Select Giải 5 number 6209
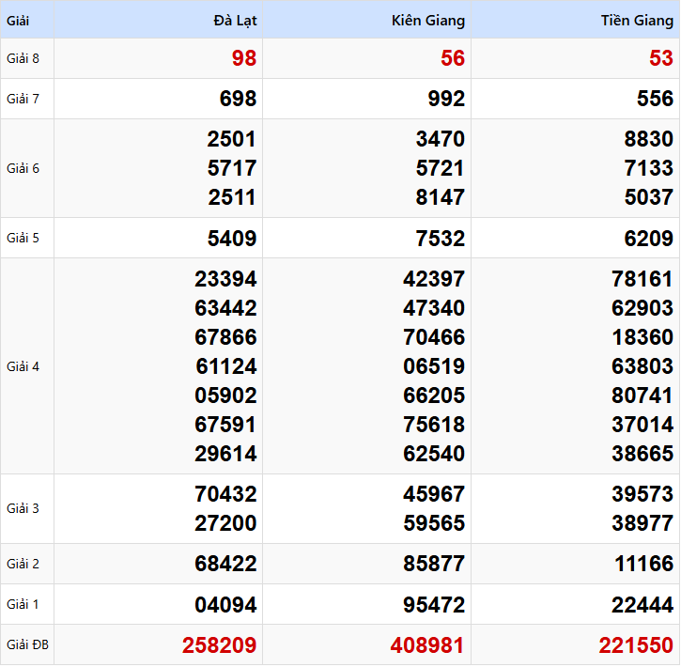Image resolution: width=681 pixels, height=667 pixels. [x=649, y=238]
